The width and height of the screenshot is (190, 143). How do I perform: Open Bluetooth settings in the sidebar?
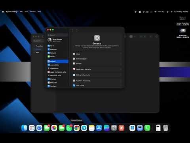coord(58,49)
